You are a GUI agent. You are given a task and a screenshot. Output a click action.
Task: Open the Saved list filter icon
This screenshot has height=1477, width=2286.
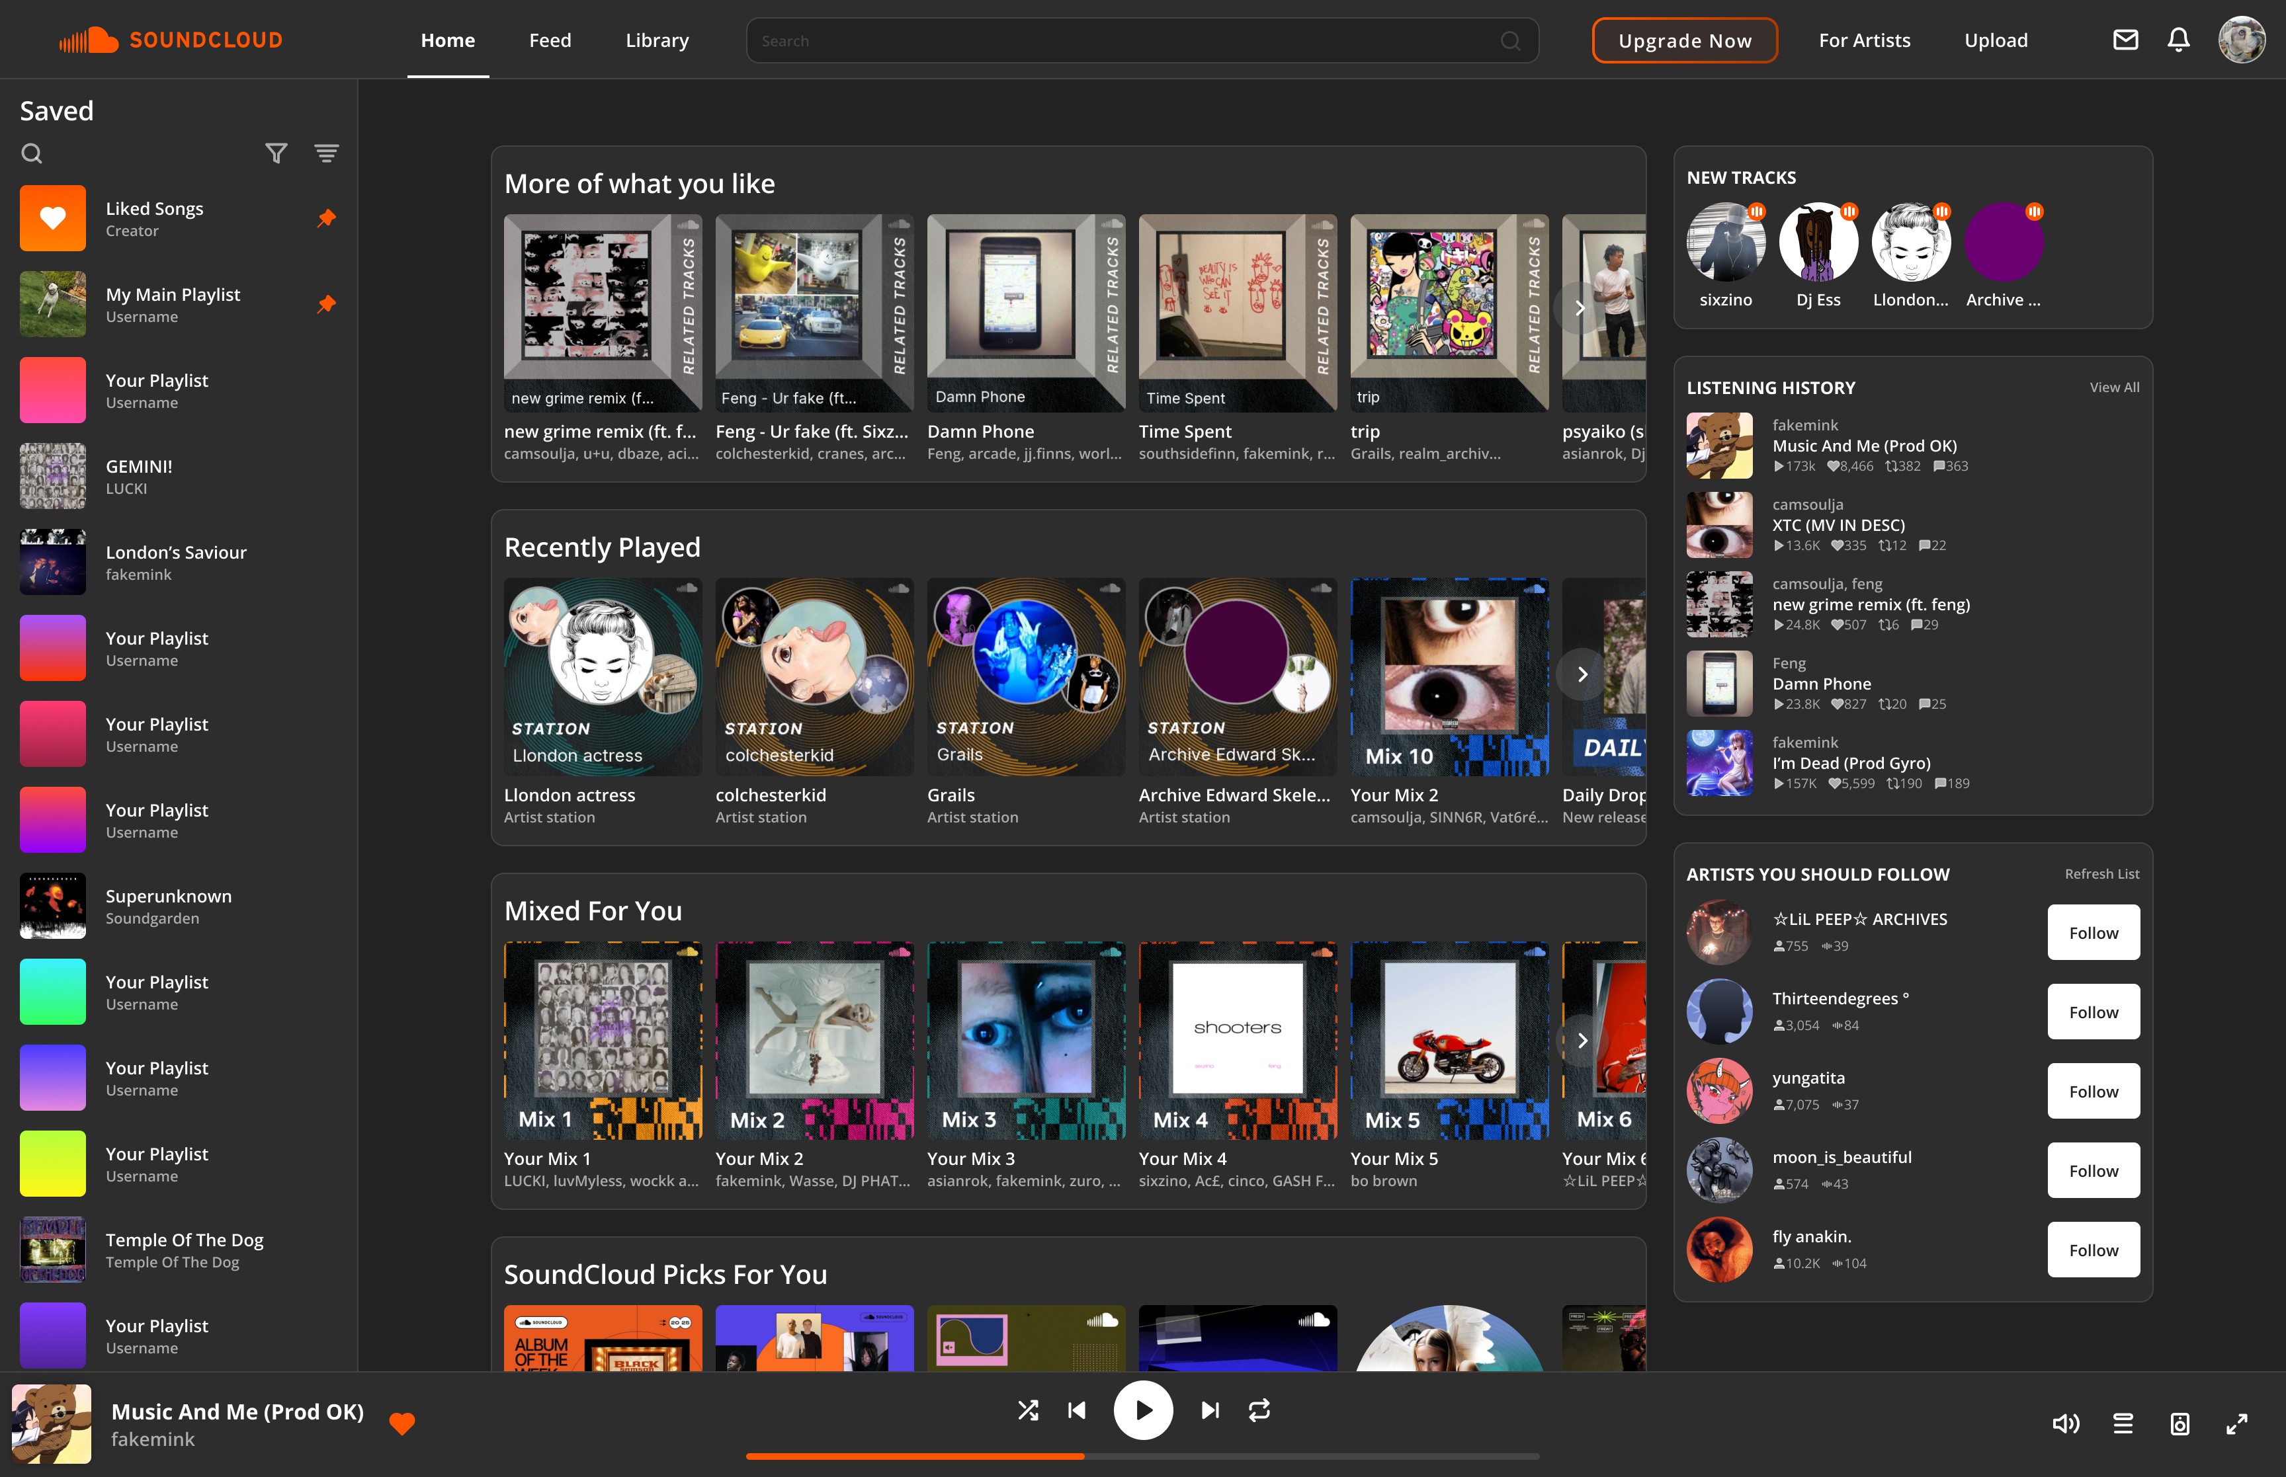[276, 153]
